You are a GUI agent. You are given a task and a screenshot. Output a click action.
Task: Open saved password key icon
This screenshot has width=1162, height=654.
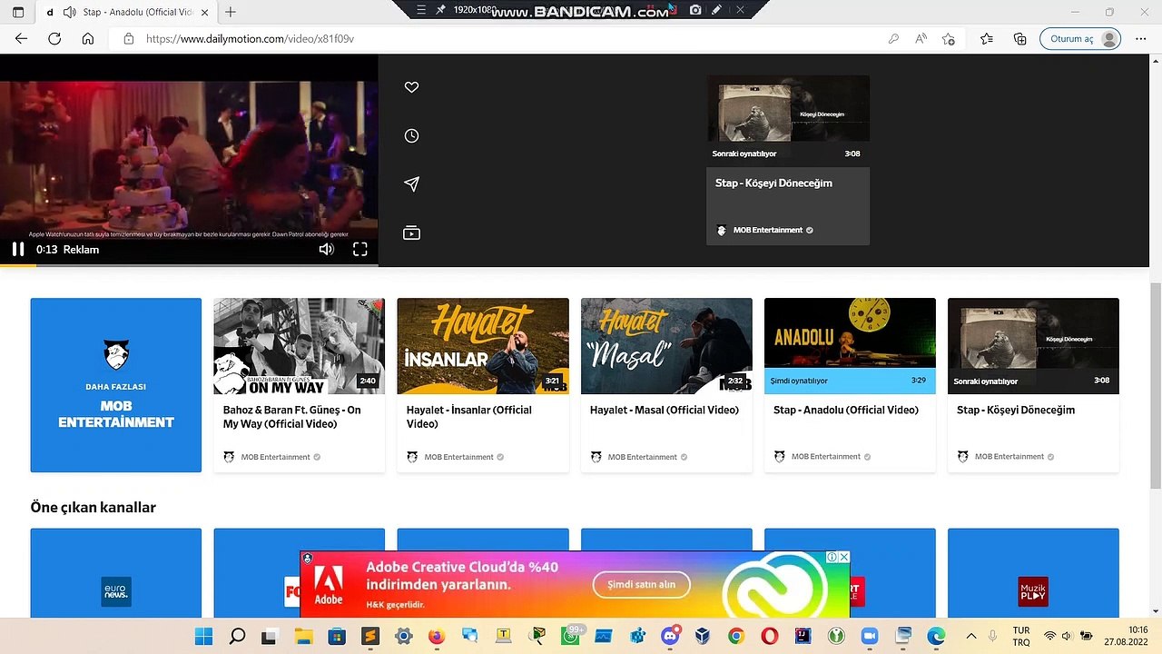pyautogui.click(x=894, y=39)
